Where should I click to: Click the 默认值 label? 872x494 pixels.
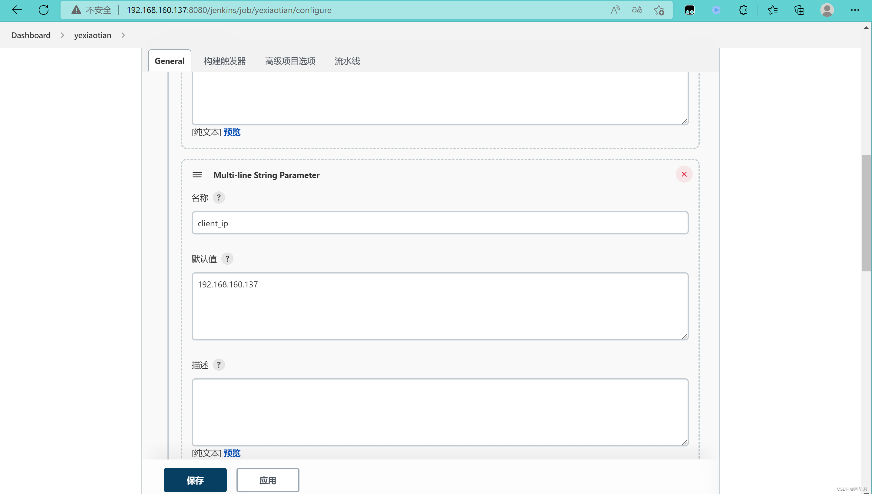coord(204,259)
